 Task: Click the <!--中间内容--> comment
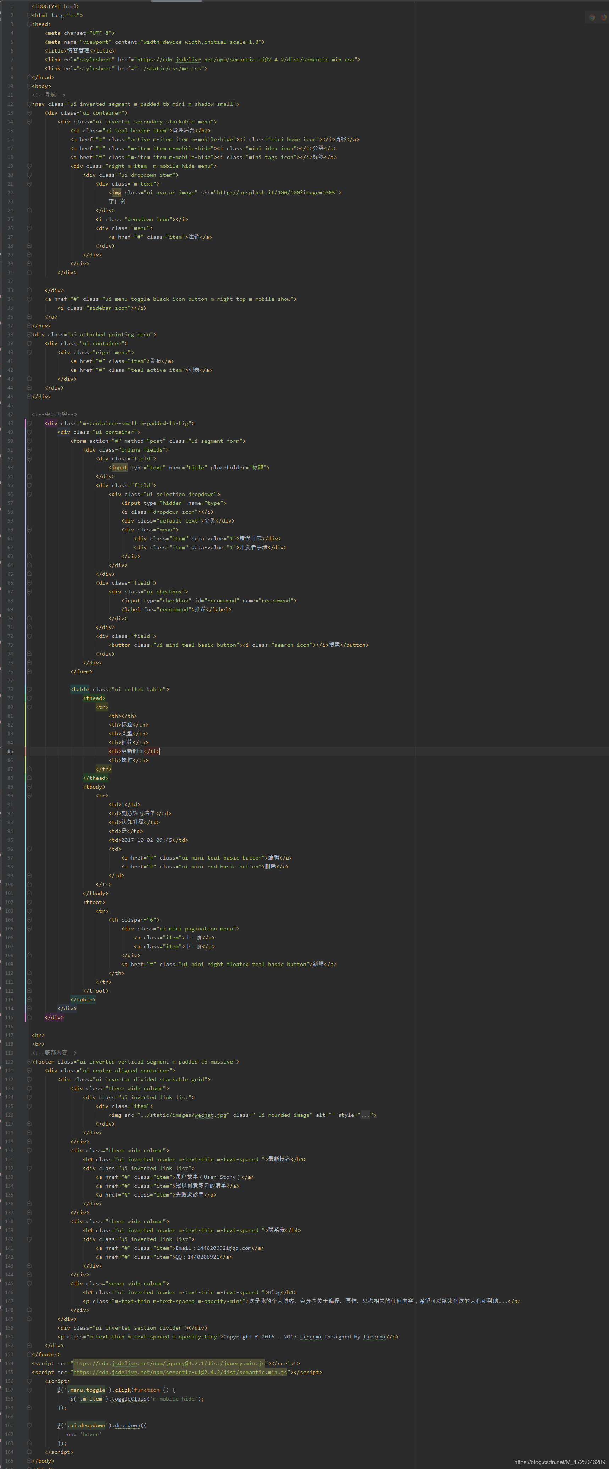tap(54, 415)
